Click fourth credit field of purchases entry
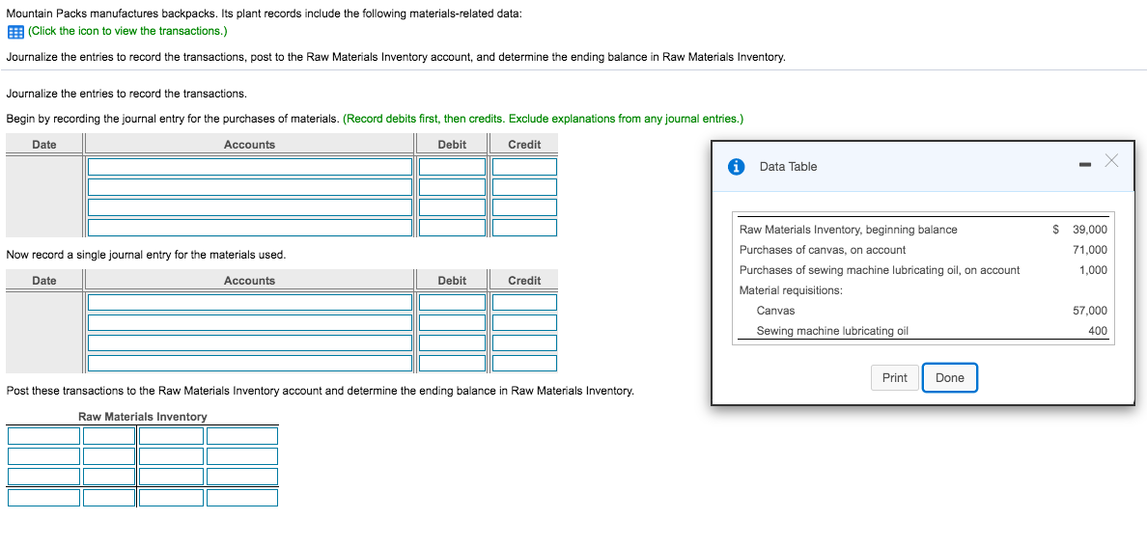The image size is (1147, 547). 524,228
